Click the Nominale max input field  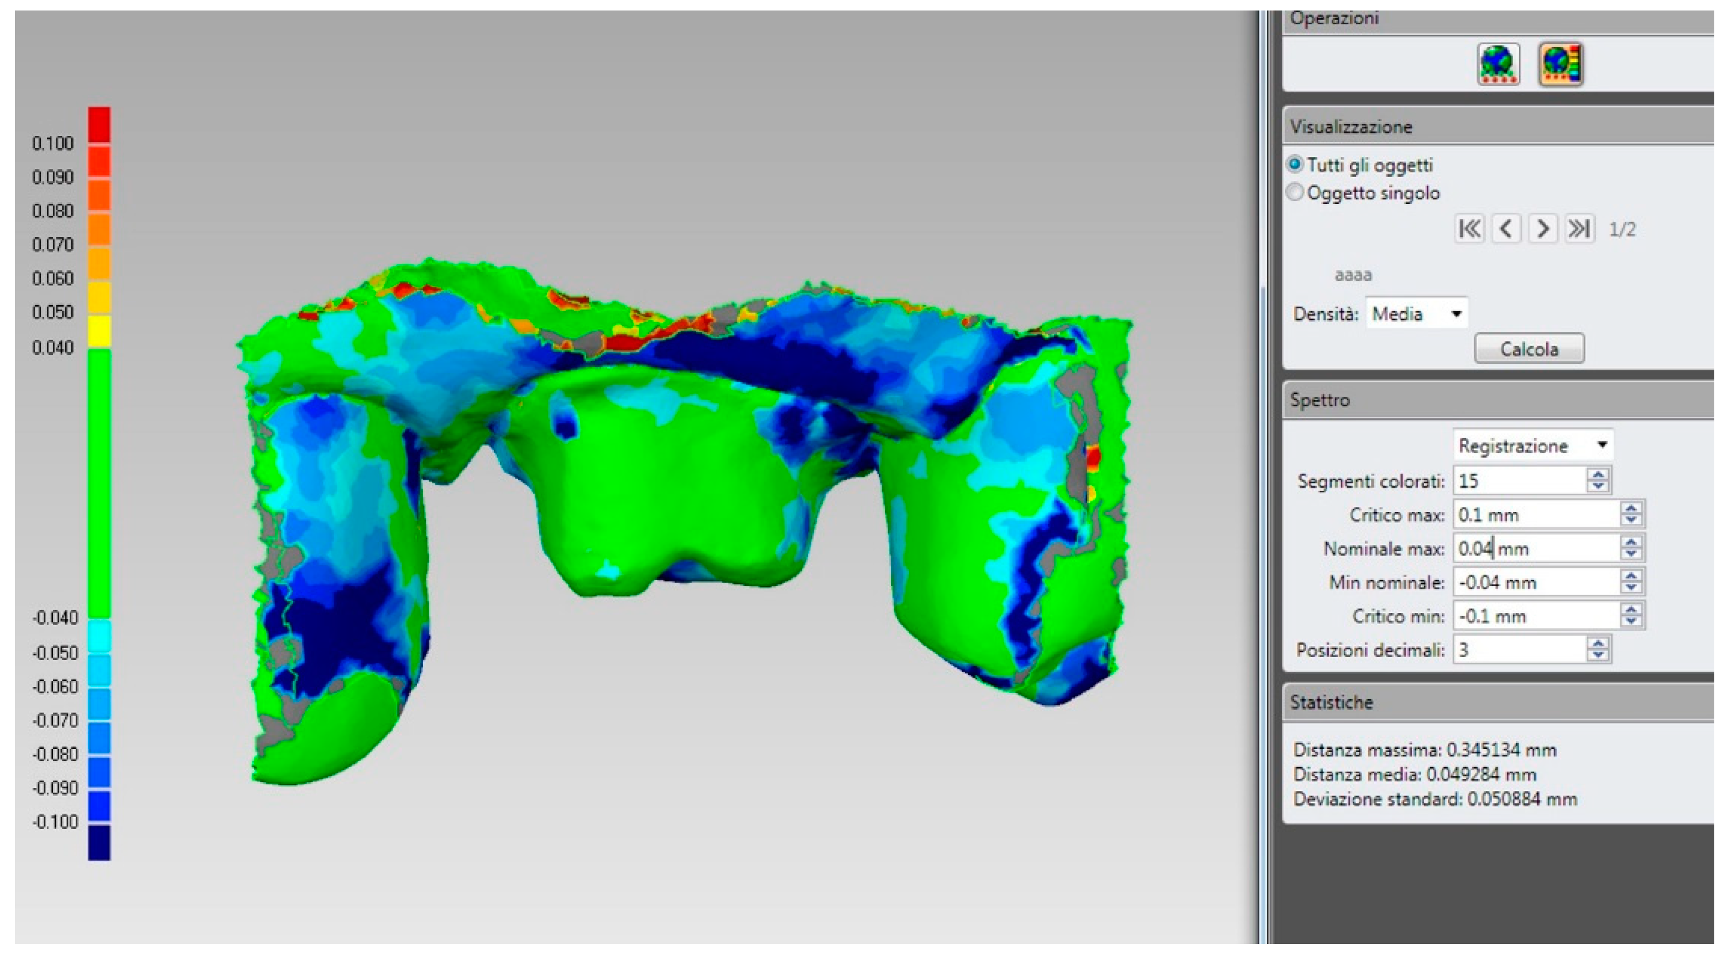point(1535,549)
